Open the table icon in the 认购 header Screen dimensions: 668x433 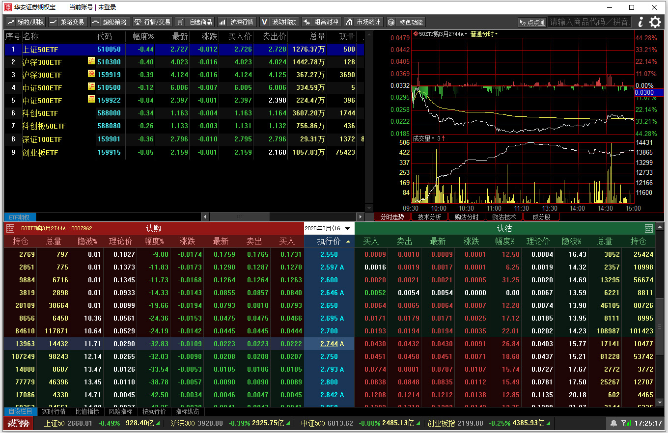(x=9, y=228)
